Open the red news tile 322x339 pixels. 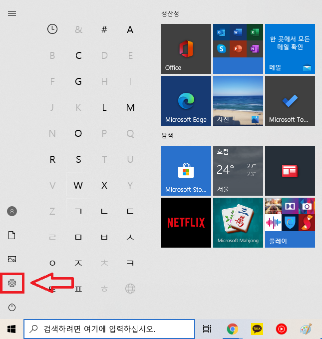point(290,171)
